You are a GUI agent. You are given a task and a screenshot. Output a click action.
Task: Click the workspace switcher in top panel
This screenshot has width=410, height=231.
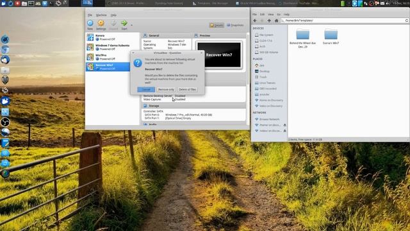coord(87,3)
